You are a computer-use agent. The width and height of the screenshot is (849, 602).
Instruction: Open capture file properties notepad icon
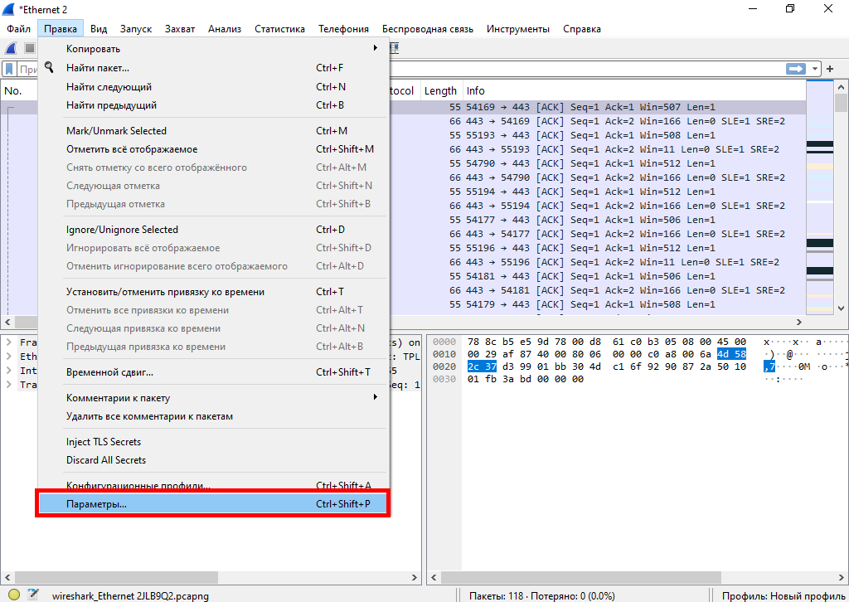pos(33,595)
